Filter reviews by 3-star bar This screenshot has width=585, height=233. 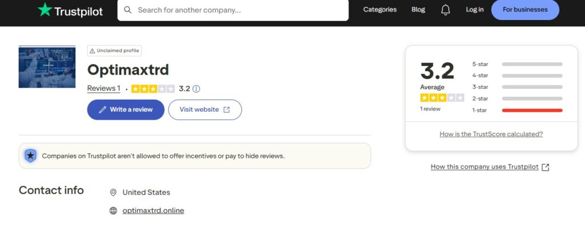[531, 87]
